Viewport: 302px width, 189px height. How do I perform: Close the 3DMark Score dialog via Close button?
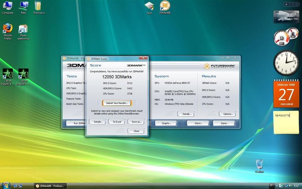136,131
